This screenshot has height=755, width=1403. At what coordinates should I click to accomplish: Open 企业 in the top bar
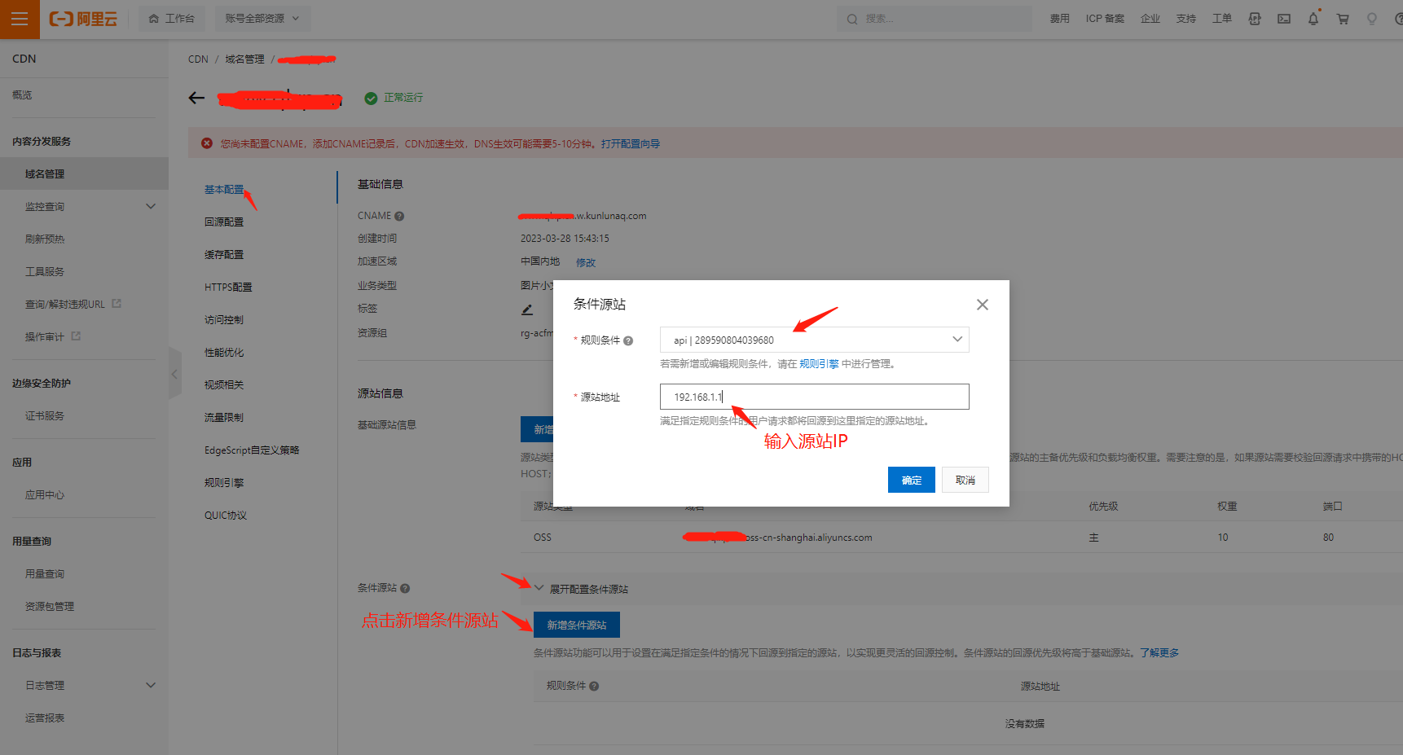tap(1150, 19)
